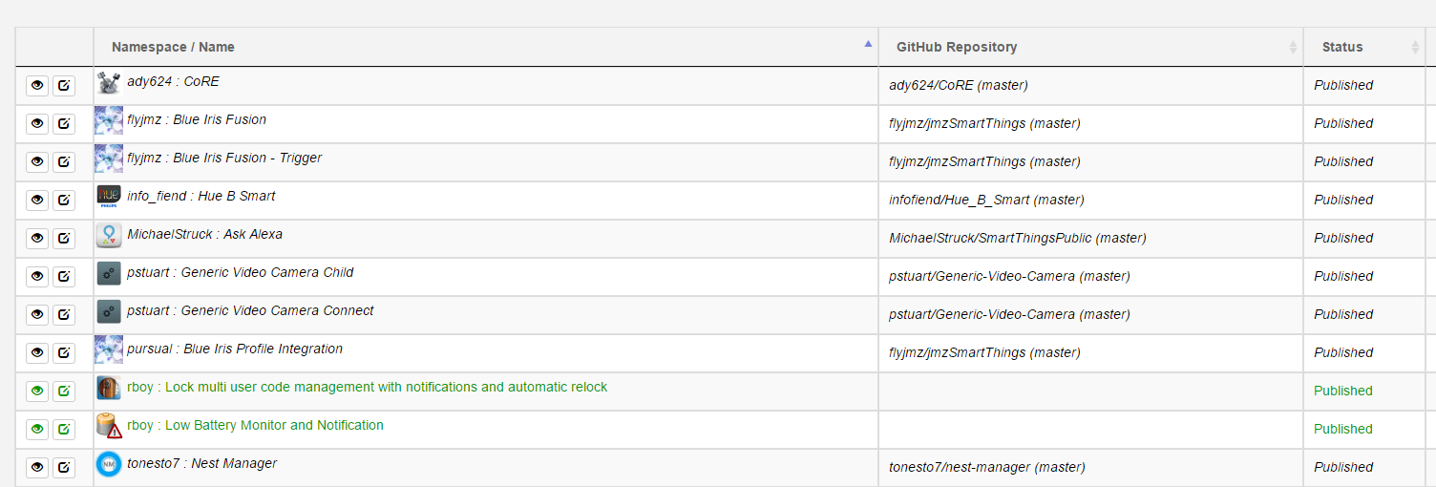Image resolution: width=1436 pixels, height=487 pixels.
Task: Sort by the Namespace / Name column header
Action: [x=486, y=47]
